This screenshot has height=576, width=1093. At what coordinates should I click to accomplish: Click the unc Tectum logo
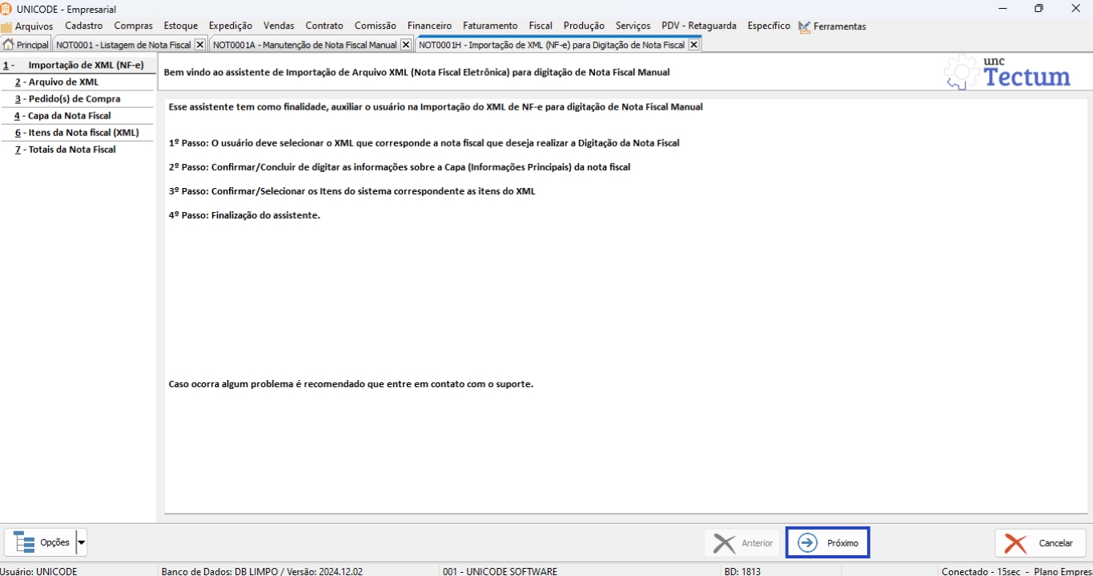point(1008,73)
